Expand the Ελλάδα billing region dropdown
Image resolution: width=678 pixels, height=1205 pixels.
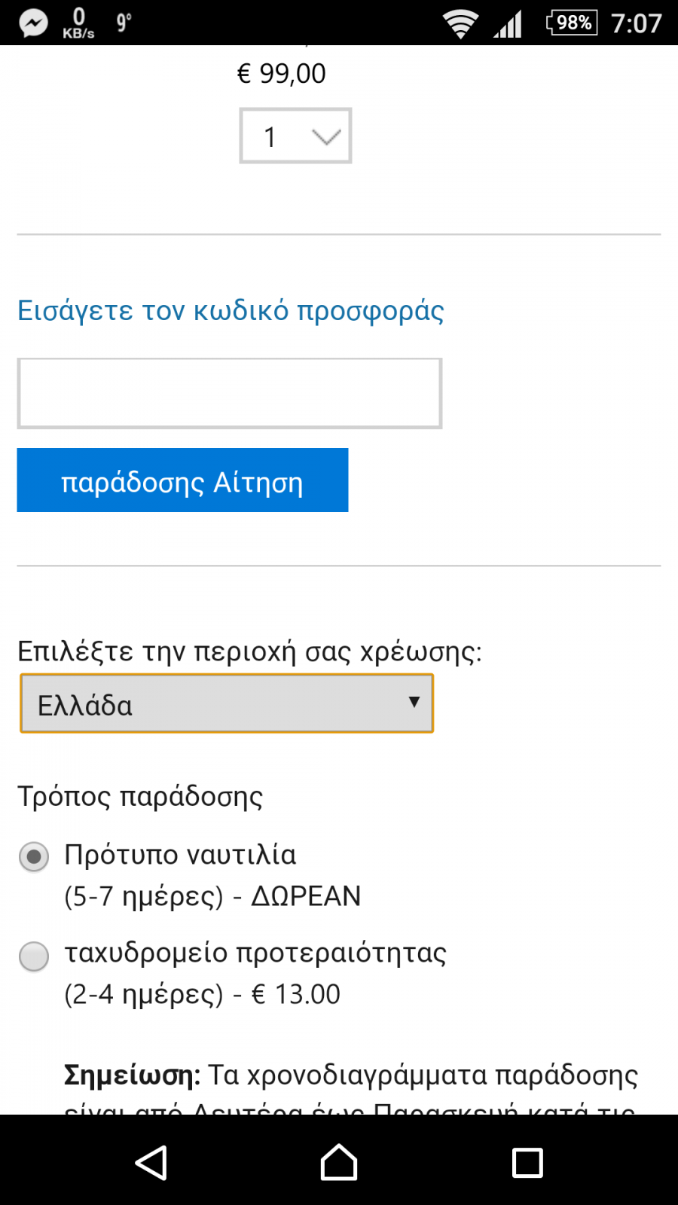coord(227,703)
